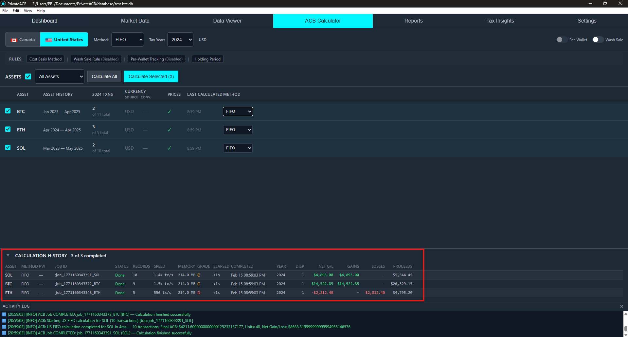Uncheck the select-all ASSETS checkbox
The width and height of the screenshot is (628, 337).
[28, 76]
